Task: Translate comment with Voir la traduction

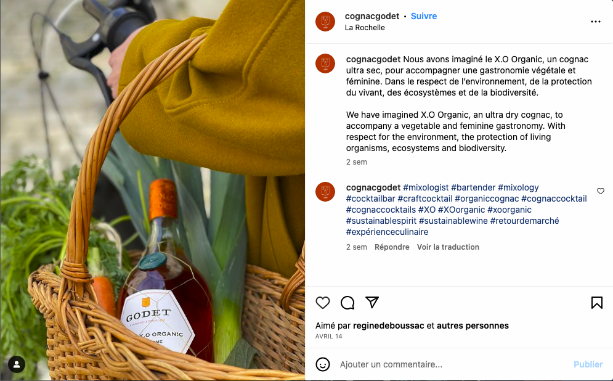Action: point(448,247)
